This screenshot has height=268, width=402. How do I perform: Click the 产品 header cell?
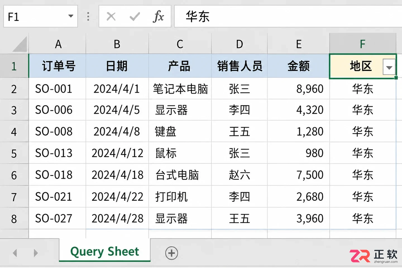click(x=180, y=66)
